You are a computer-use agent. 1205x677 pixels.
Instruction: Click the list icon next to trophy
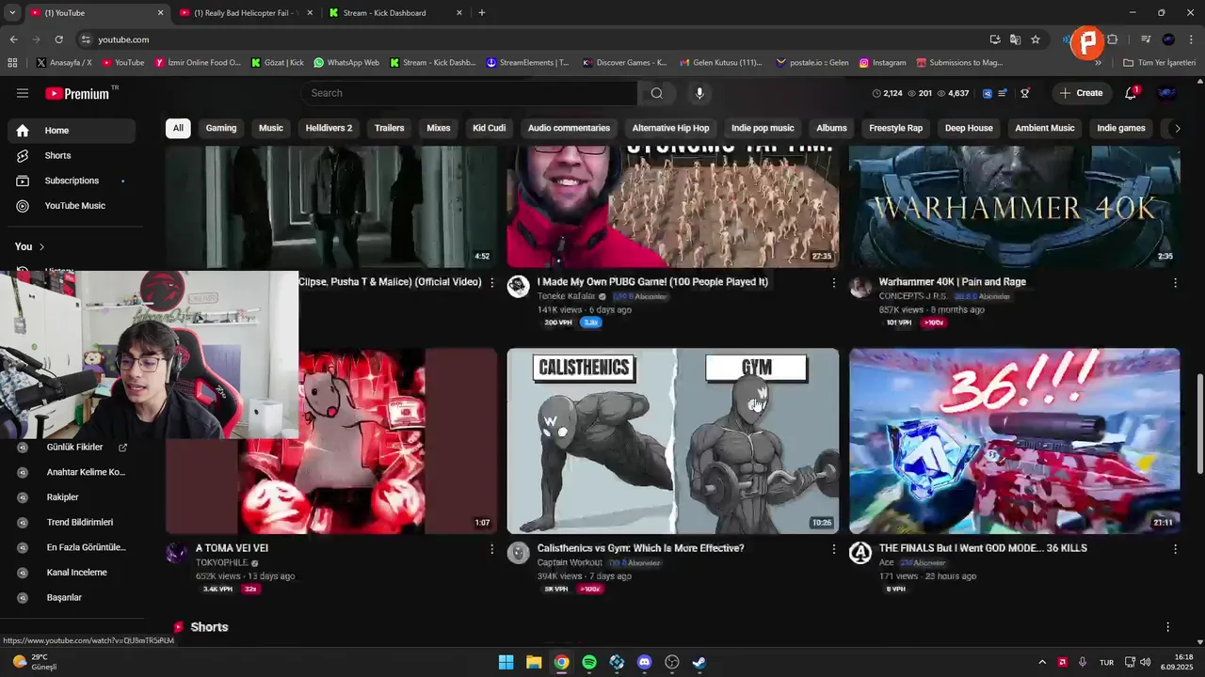[x=1004, y=93]
